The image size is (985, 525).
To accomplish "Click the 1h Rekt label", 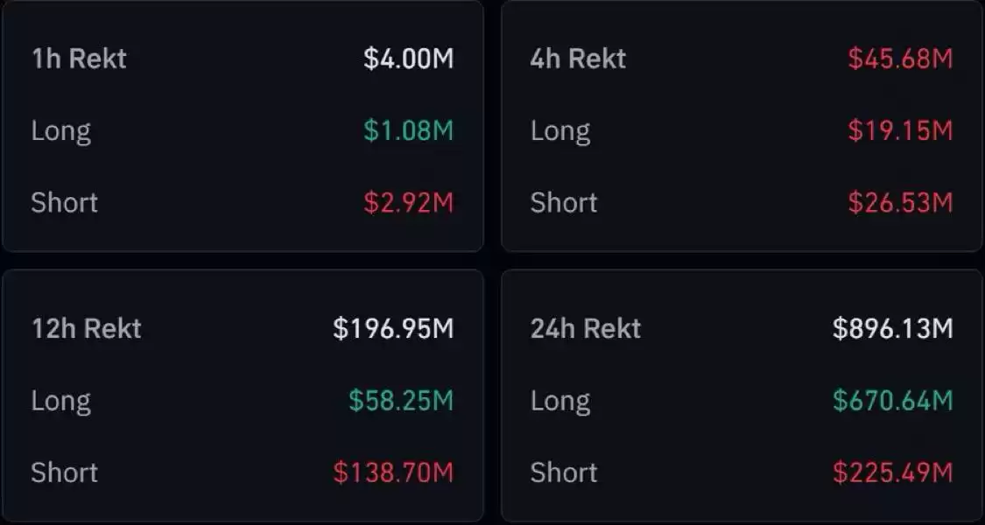I will (x=79, y=59).
